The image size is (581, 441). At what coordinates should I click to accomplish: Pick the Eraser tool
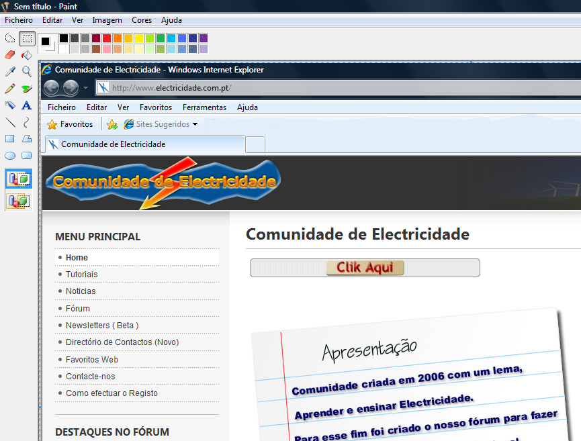click(10, 55)
